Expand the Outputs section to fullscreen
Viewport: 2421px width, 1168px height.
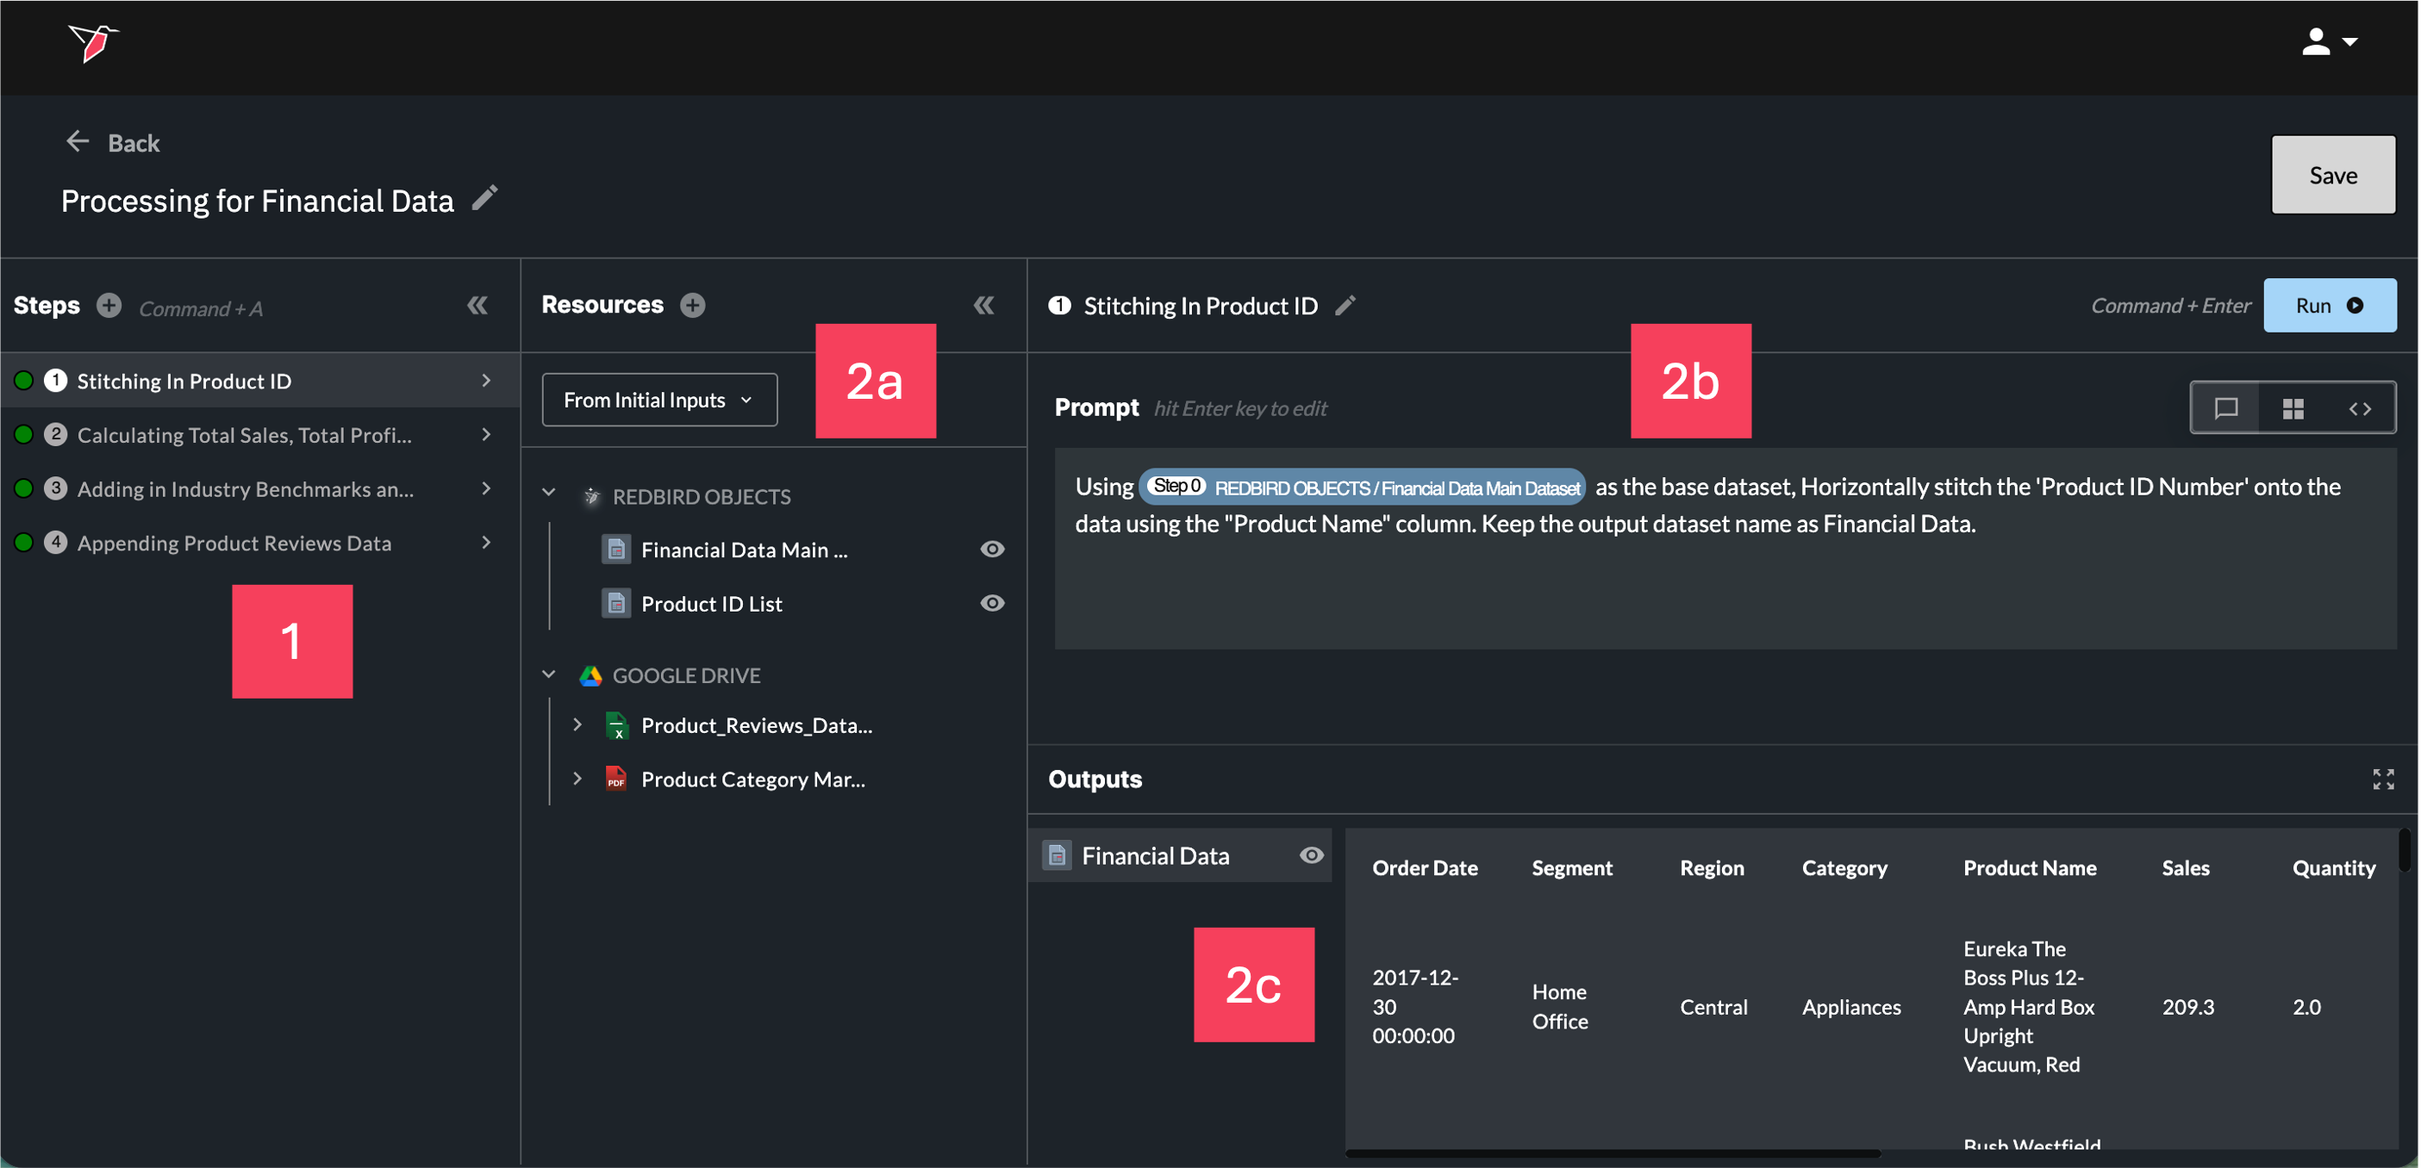(2382, 779)
